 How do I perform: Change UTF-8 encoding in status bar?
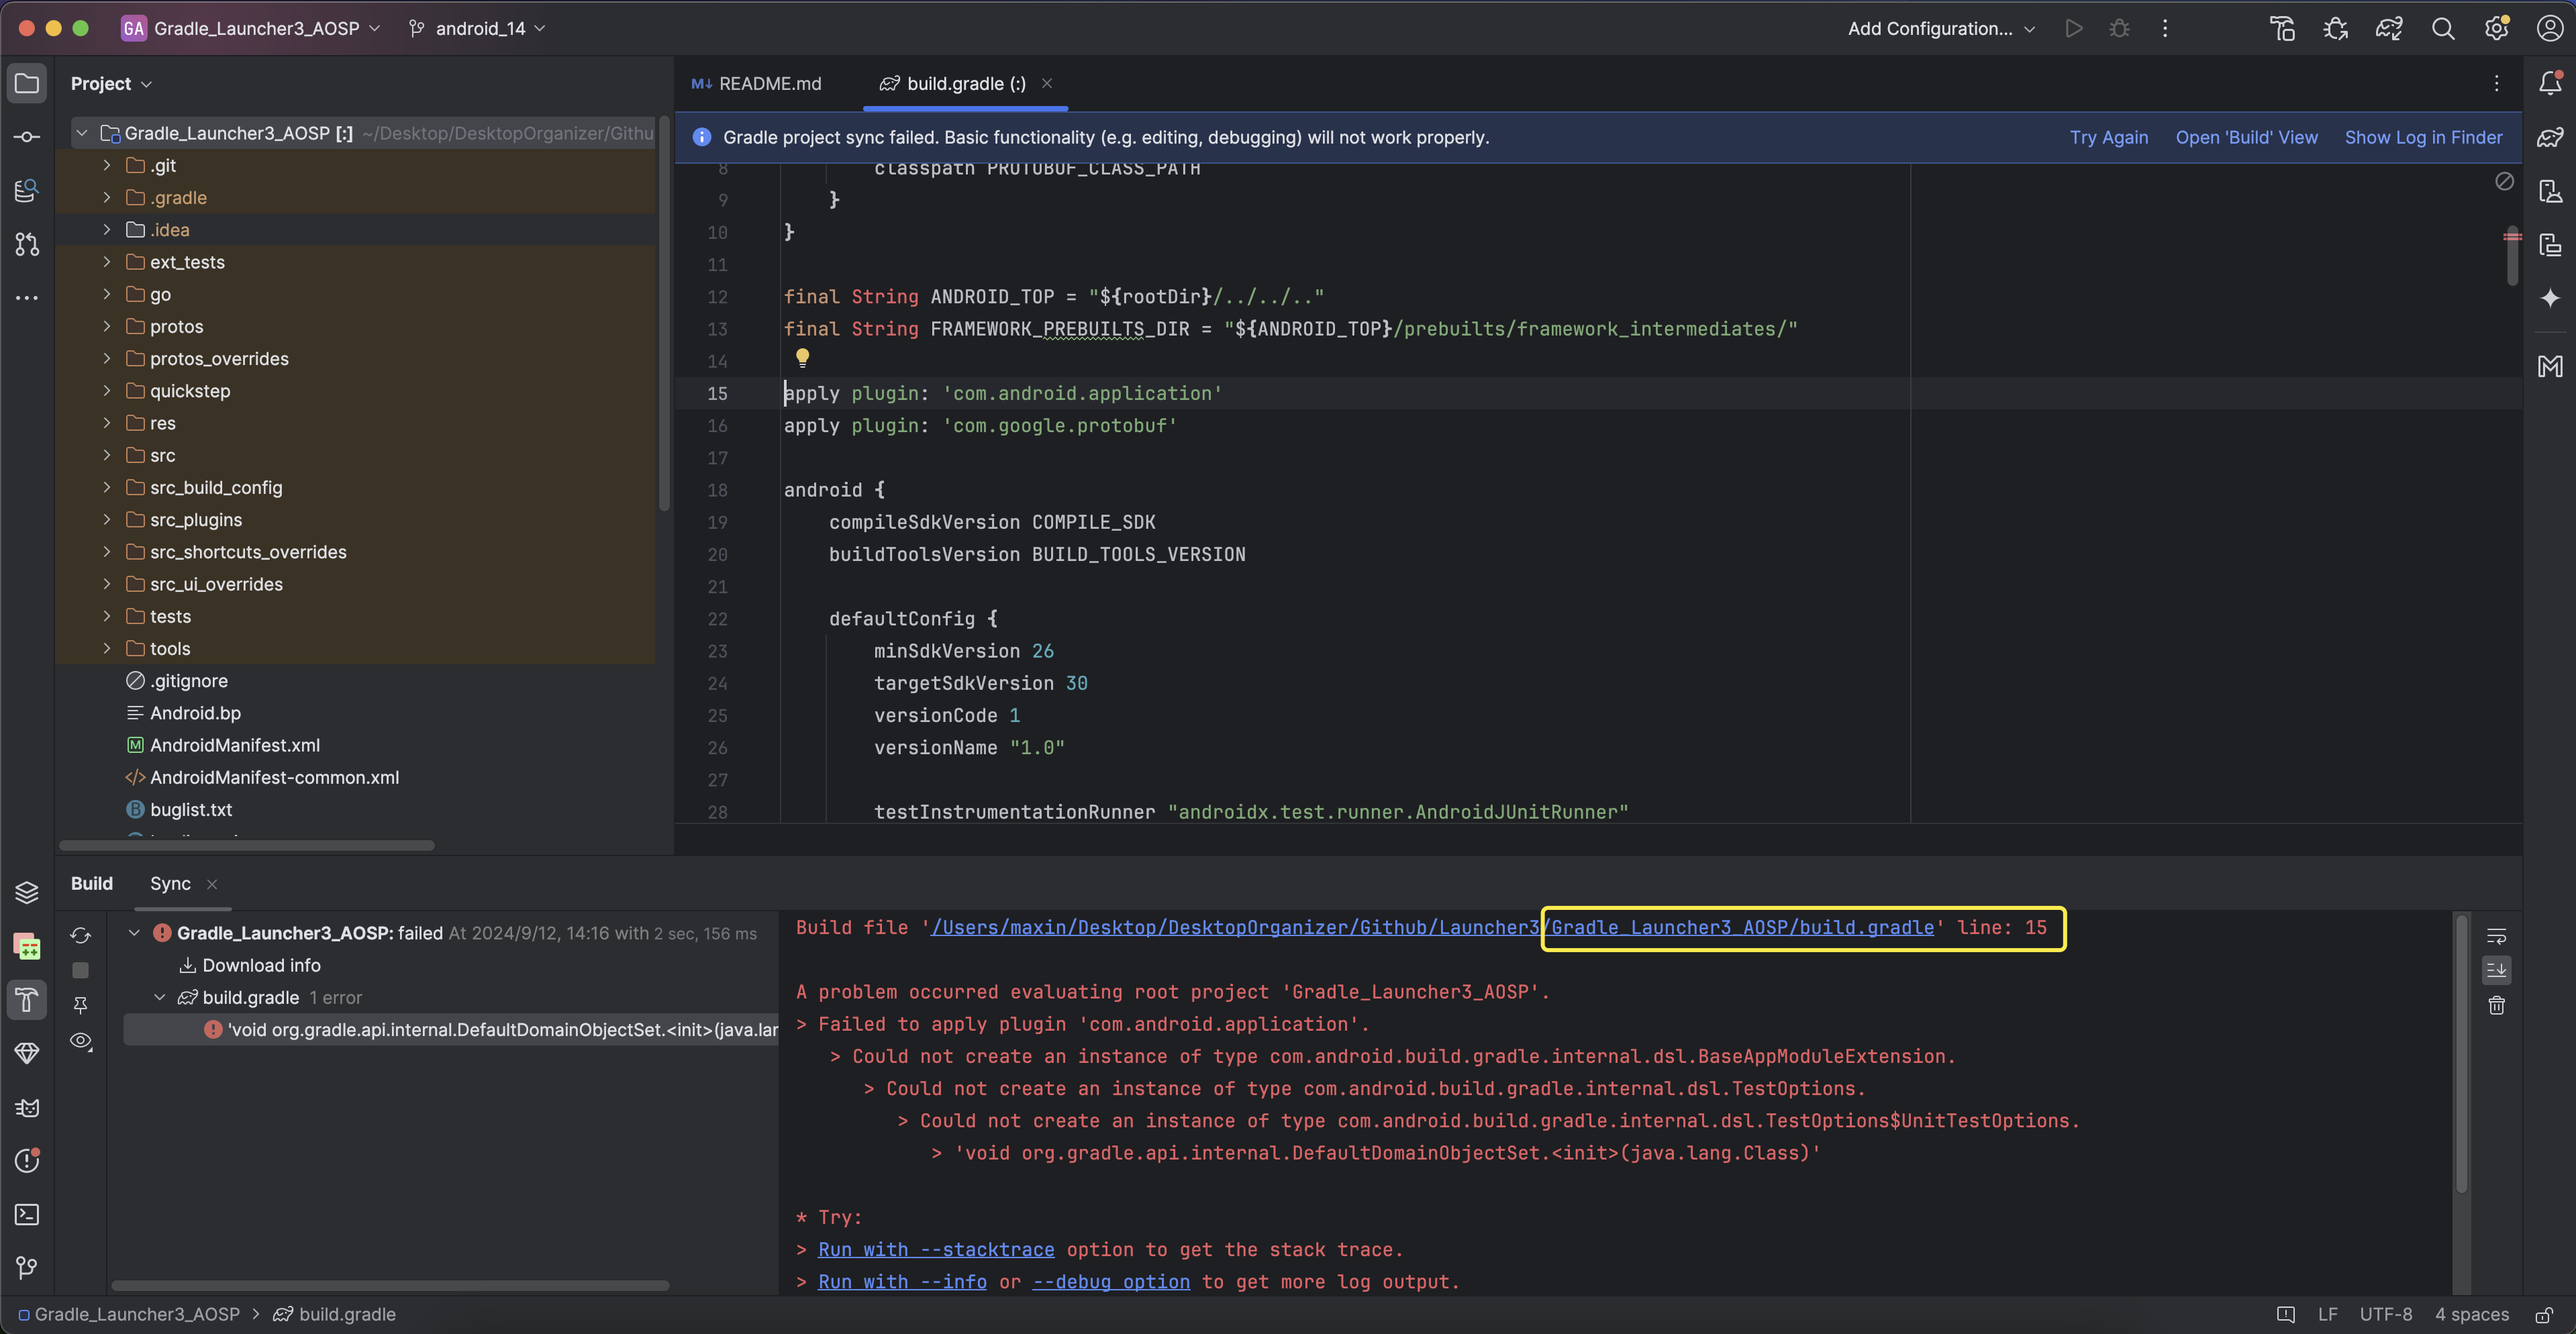(2385, 1314)
